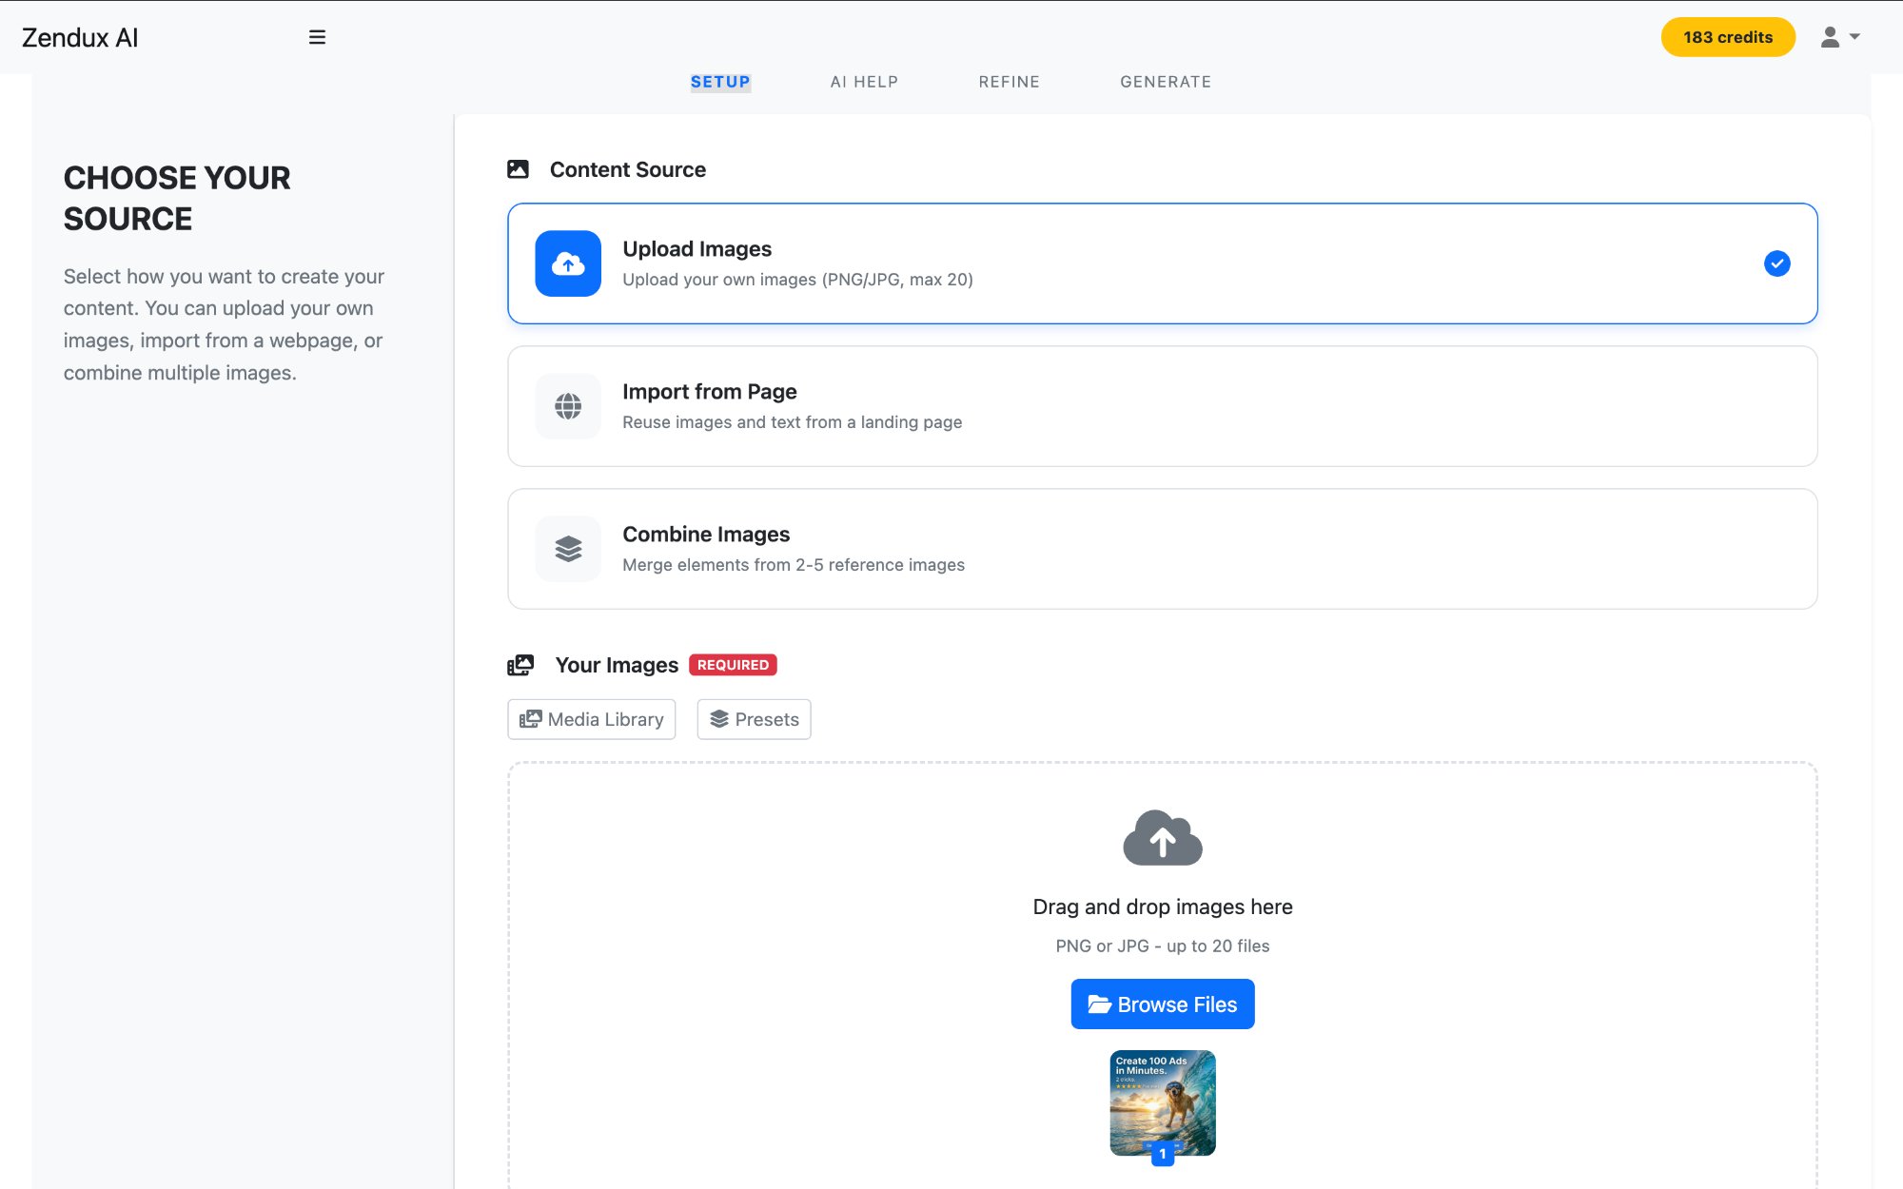Click the globe icon on Import from Page

567,406
